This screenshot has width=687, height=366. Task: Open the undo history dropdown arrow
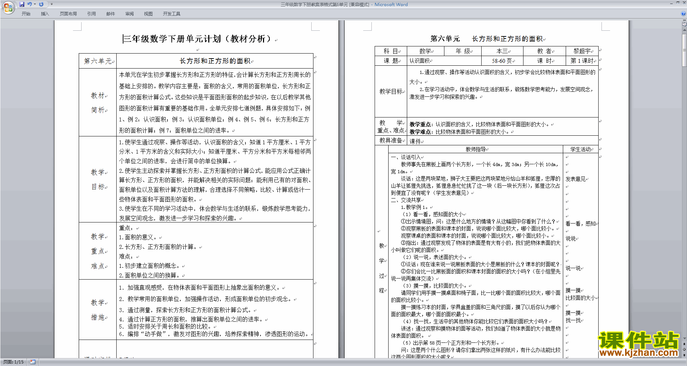[35, 4]
